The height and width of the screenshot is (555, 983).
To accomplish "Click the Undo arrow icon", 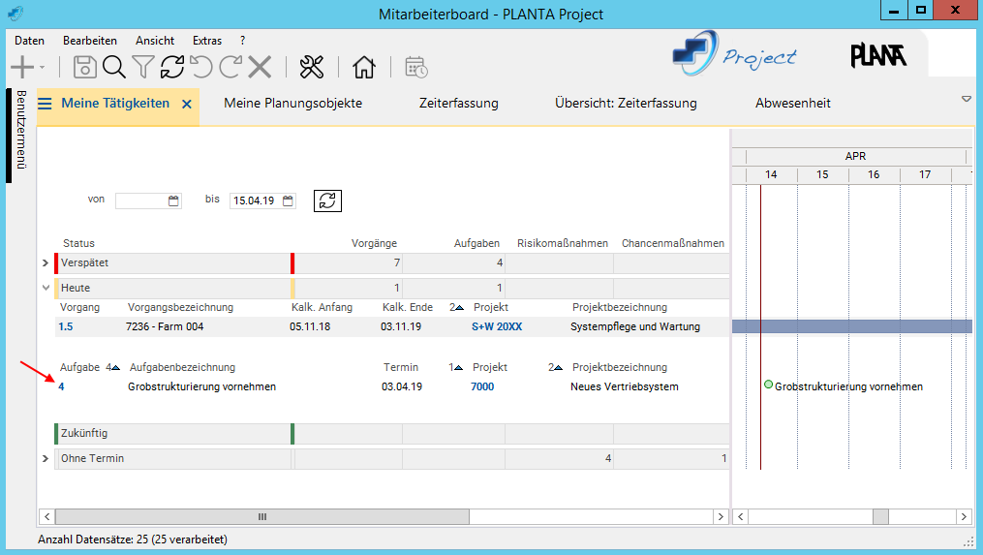I will coord(200,67).
